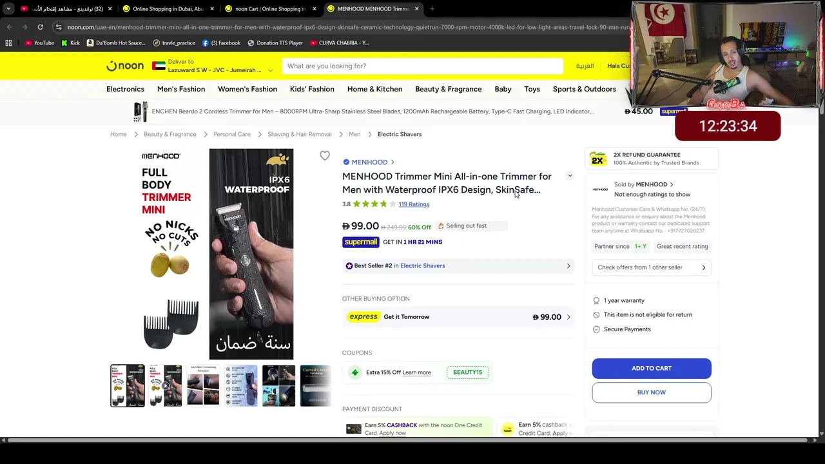
Task: Reload the page button
Action: [x=40, y=27]
